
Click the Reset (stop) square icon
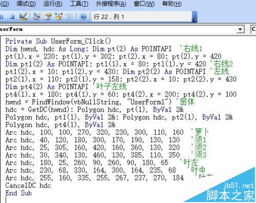coord(12,17)
